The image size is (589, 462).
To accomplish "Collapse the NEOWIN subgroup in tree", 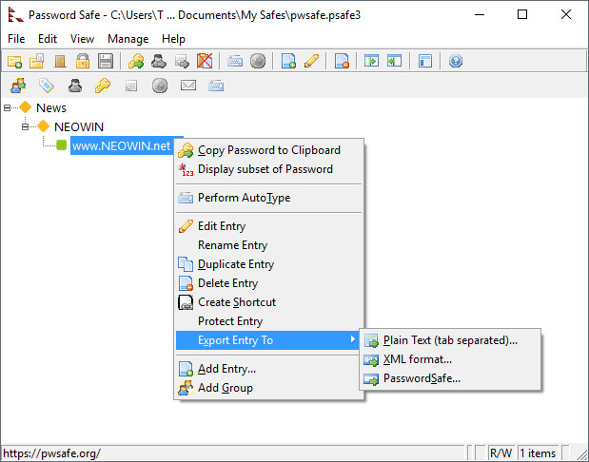I will (x=26, y=126).
